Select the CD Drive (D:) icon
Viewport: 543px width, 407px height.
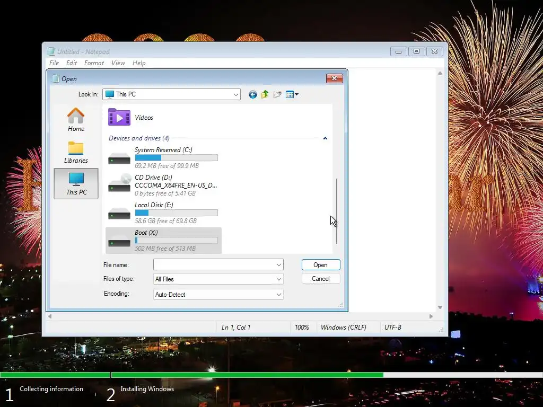pyautogui.click(x=119, y=183)
